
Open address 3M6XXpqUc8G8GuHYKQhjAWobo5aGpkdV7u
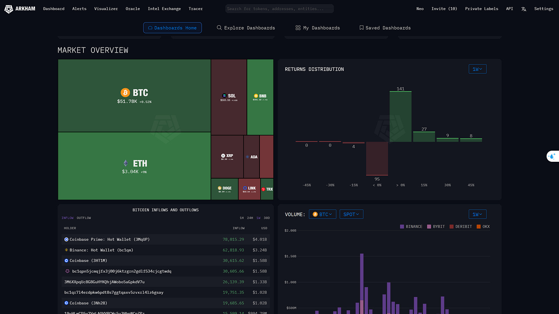104,282
